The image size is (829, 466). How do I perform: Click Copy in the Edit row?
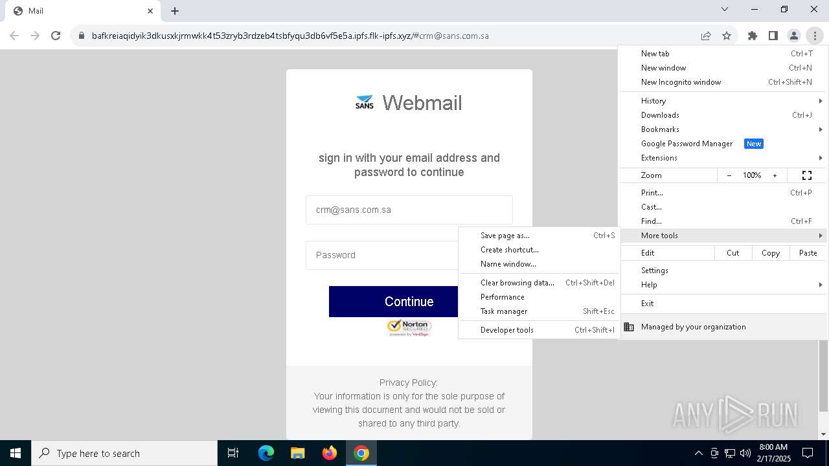pyautogui.click(x=771, y=253)
